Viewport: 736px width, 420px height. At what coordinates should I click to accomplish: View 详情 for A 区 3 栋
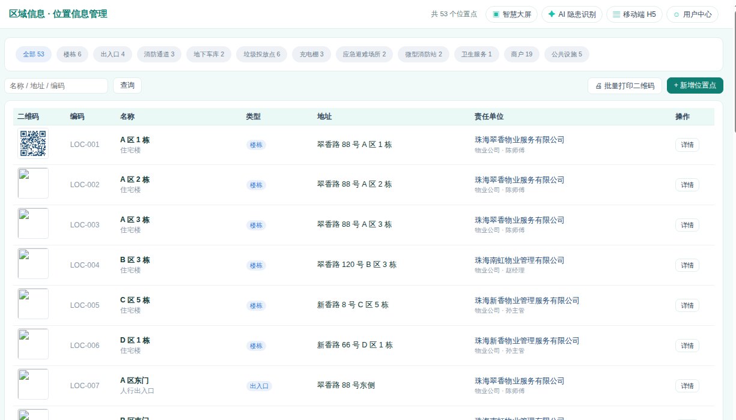tap(687, 225)
